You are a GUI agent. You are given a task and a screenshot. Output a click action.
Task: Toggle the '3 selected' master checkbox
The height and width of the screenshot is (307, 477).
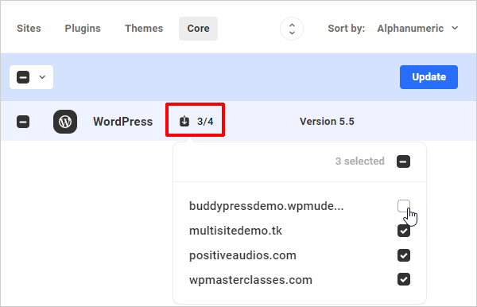click(403, 161)
